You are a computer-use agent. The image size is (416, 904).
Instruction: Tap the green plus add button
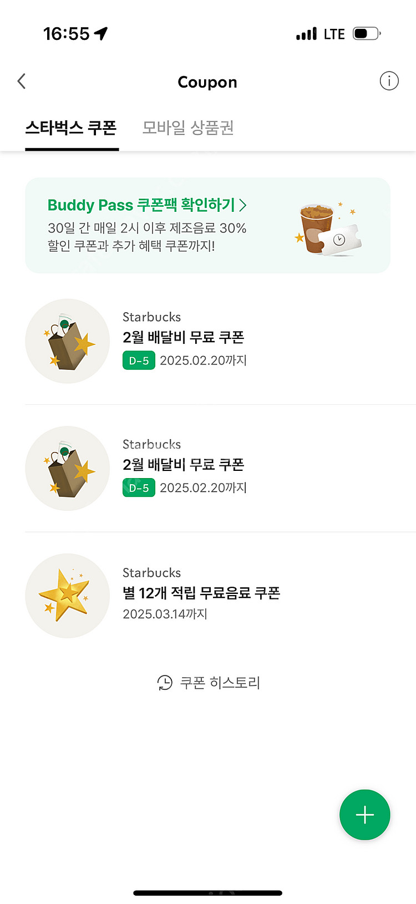(364, 815)
